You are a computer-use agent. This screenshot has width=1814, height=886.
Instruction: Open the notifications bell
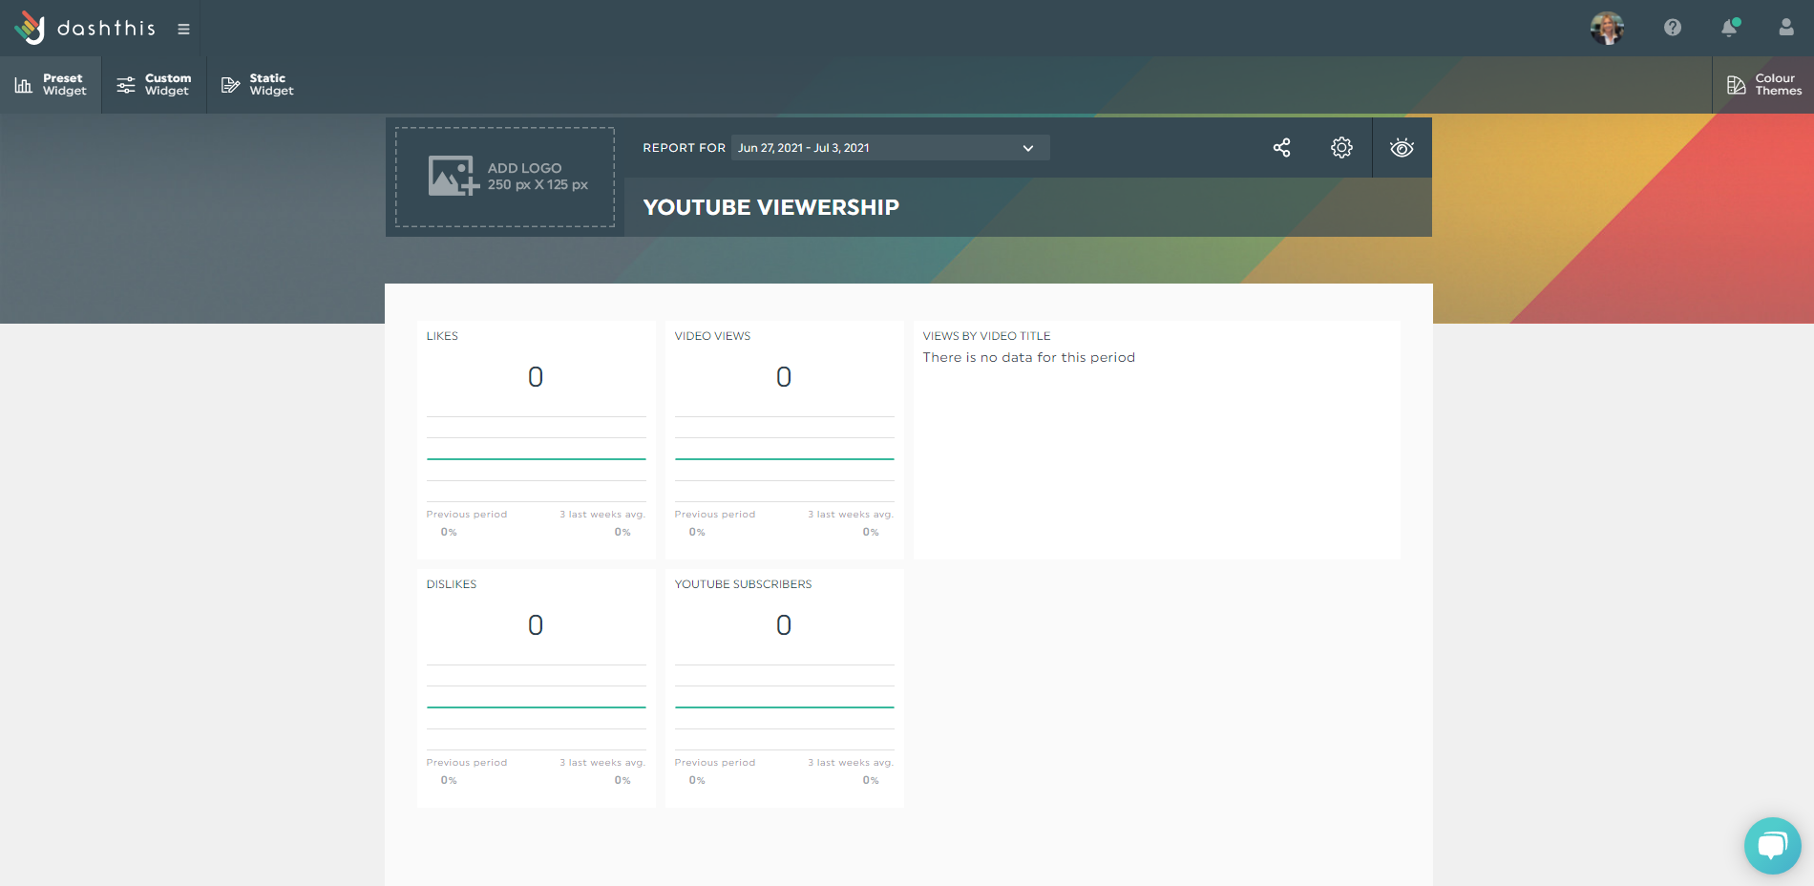click(x=1729, y=28)
